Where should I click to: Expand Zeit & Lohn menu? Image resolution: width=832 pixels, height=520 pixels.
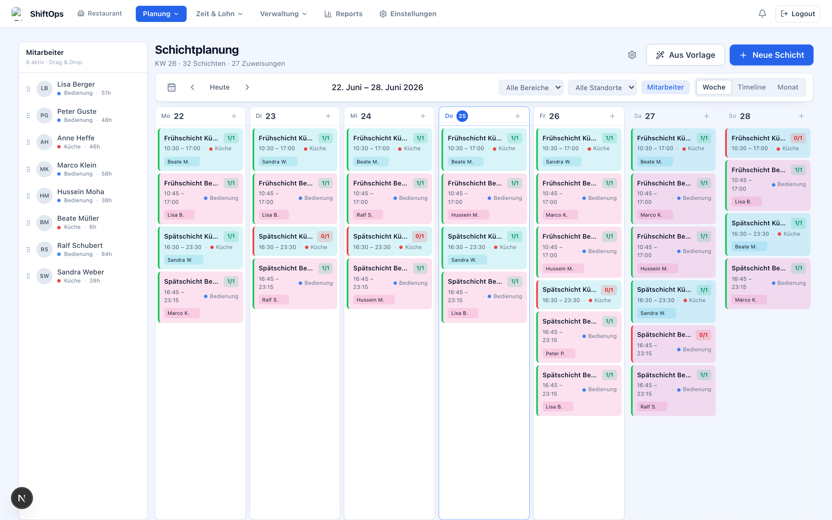[x=219, y=14]
